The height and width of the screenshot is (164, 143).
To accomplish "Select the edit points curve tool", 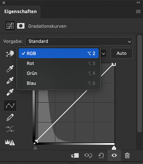I will tap(10, 106).
